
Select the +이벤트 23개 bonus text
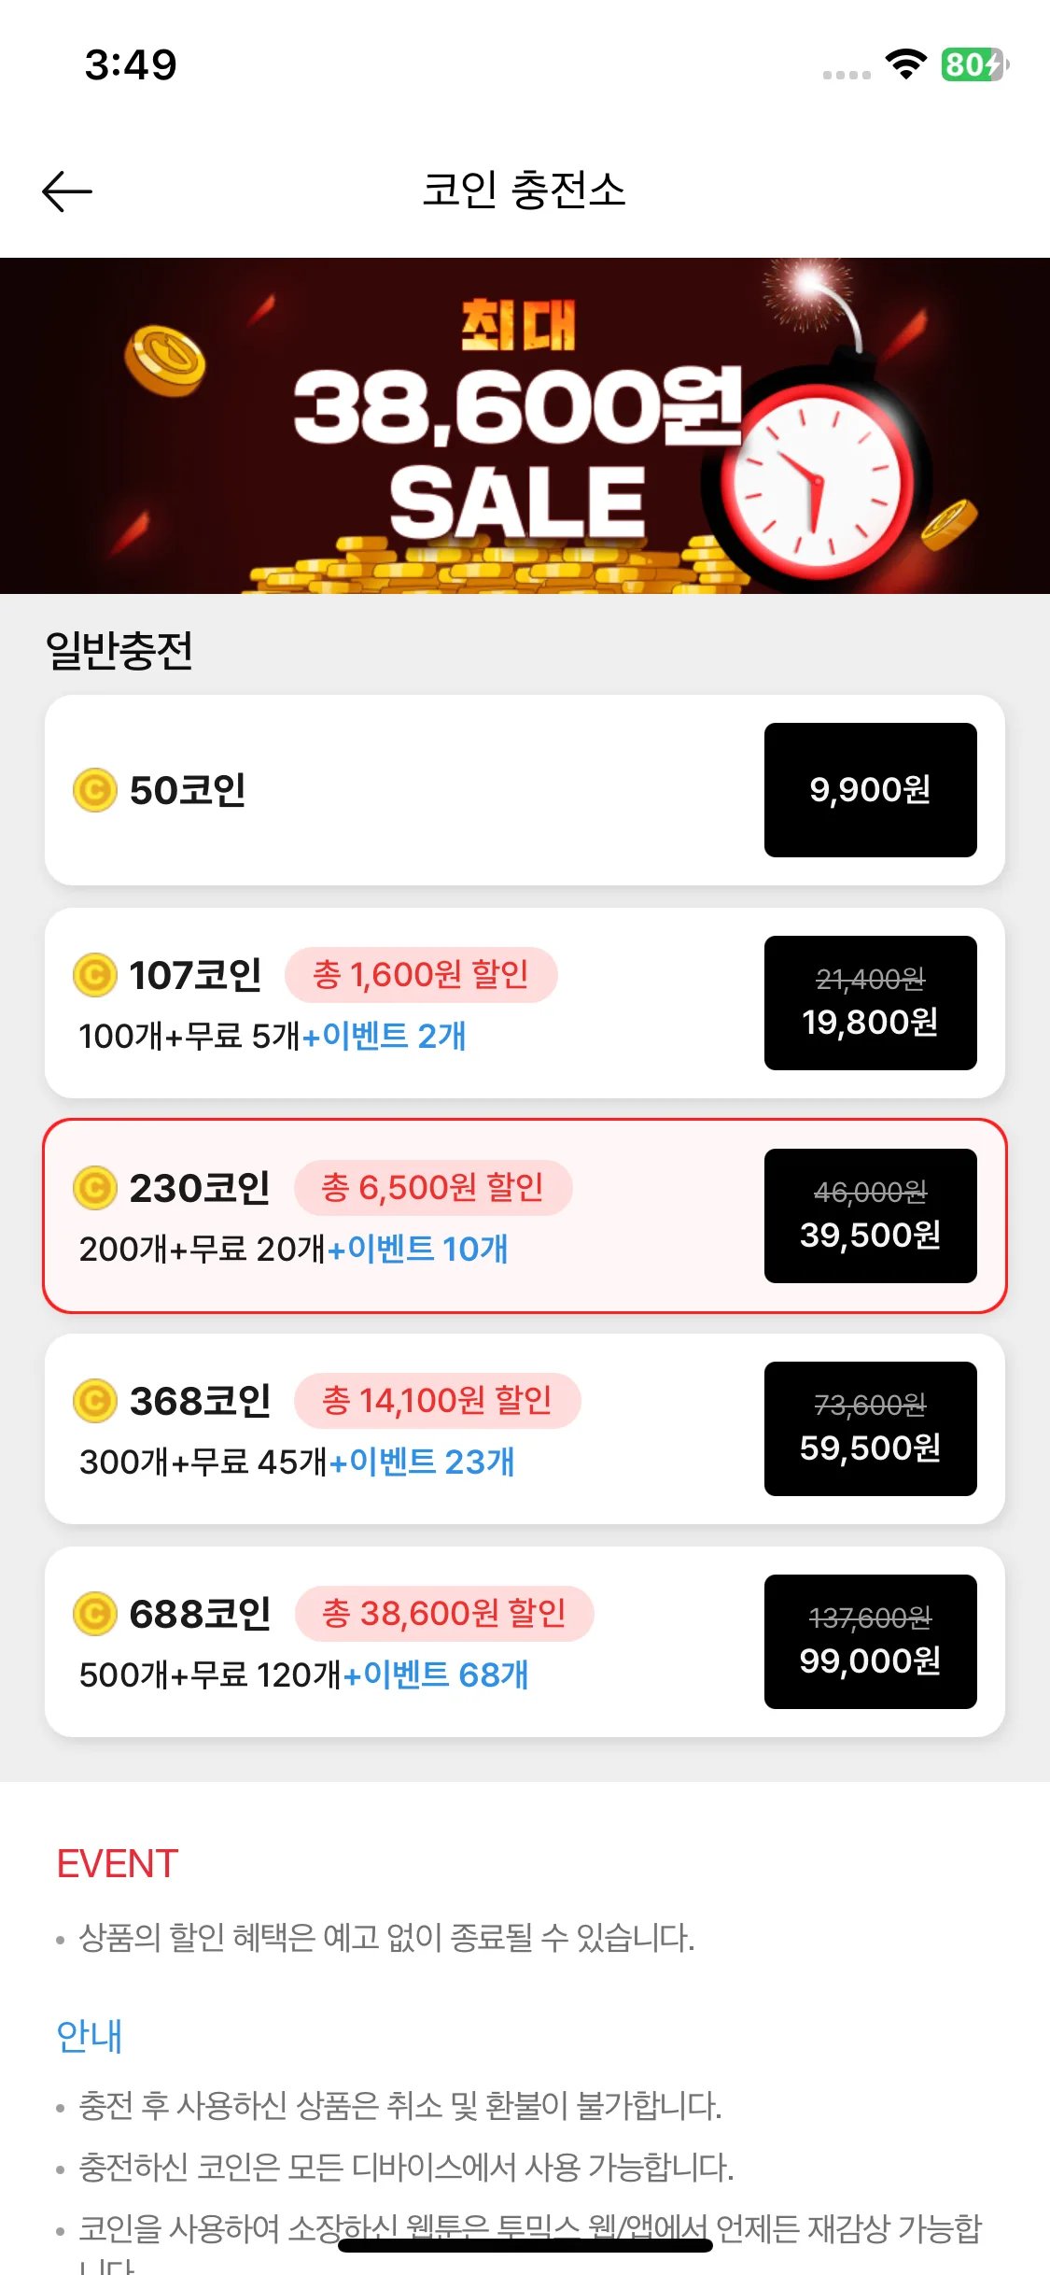tap(422, 1462)
